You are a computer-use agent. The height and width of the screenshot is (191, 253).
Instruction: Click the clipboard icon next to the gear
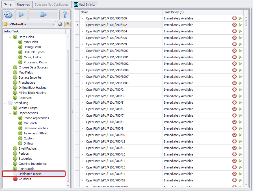tap(67, 24)
